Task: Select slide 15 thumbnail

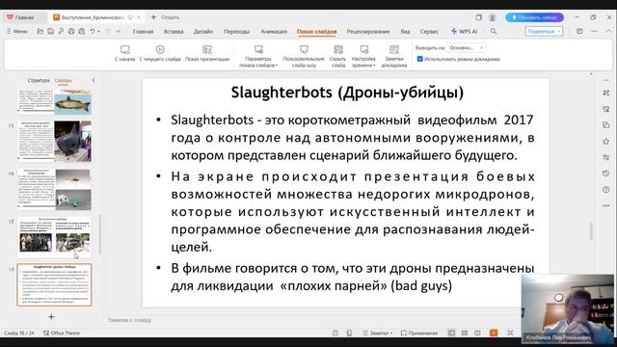Action: tap(54, 142)
